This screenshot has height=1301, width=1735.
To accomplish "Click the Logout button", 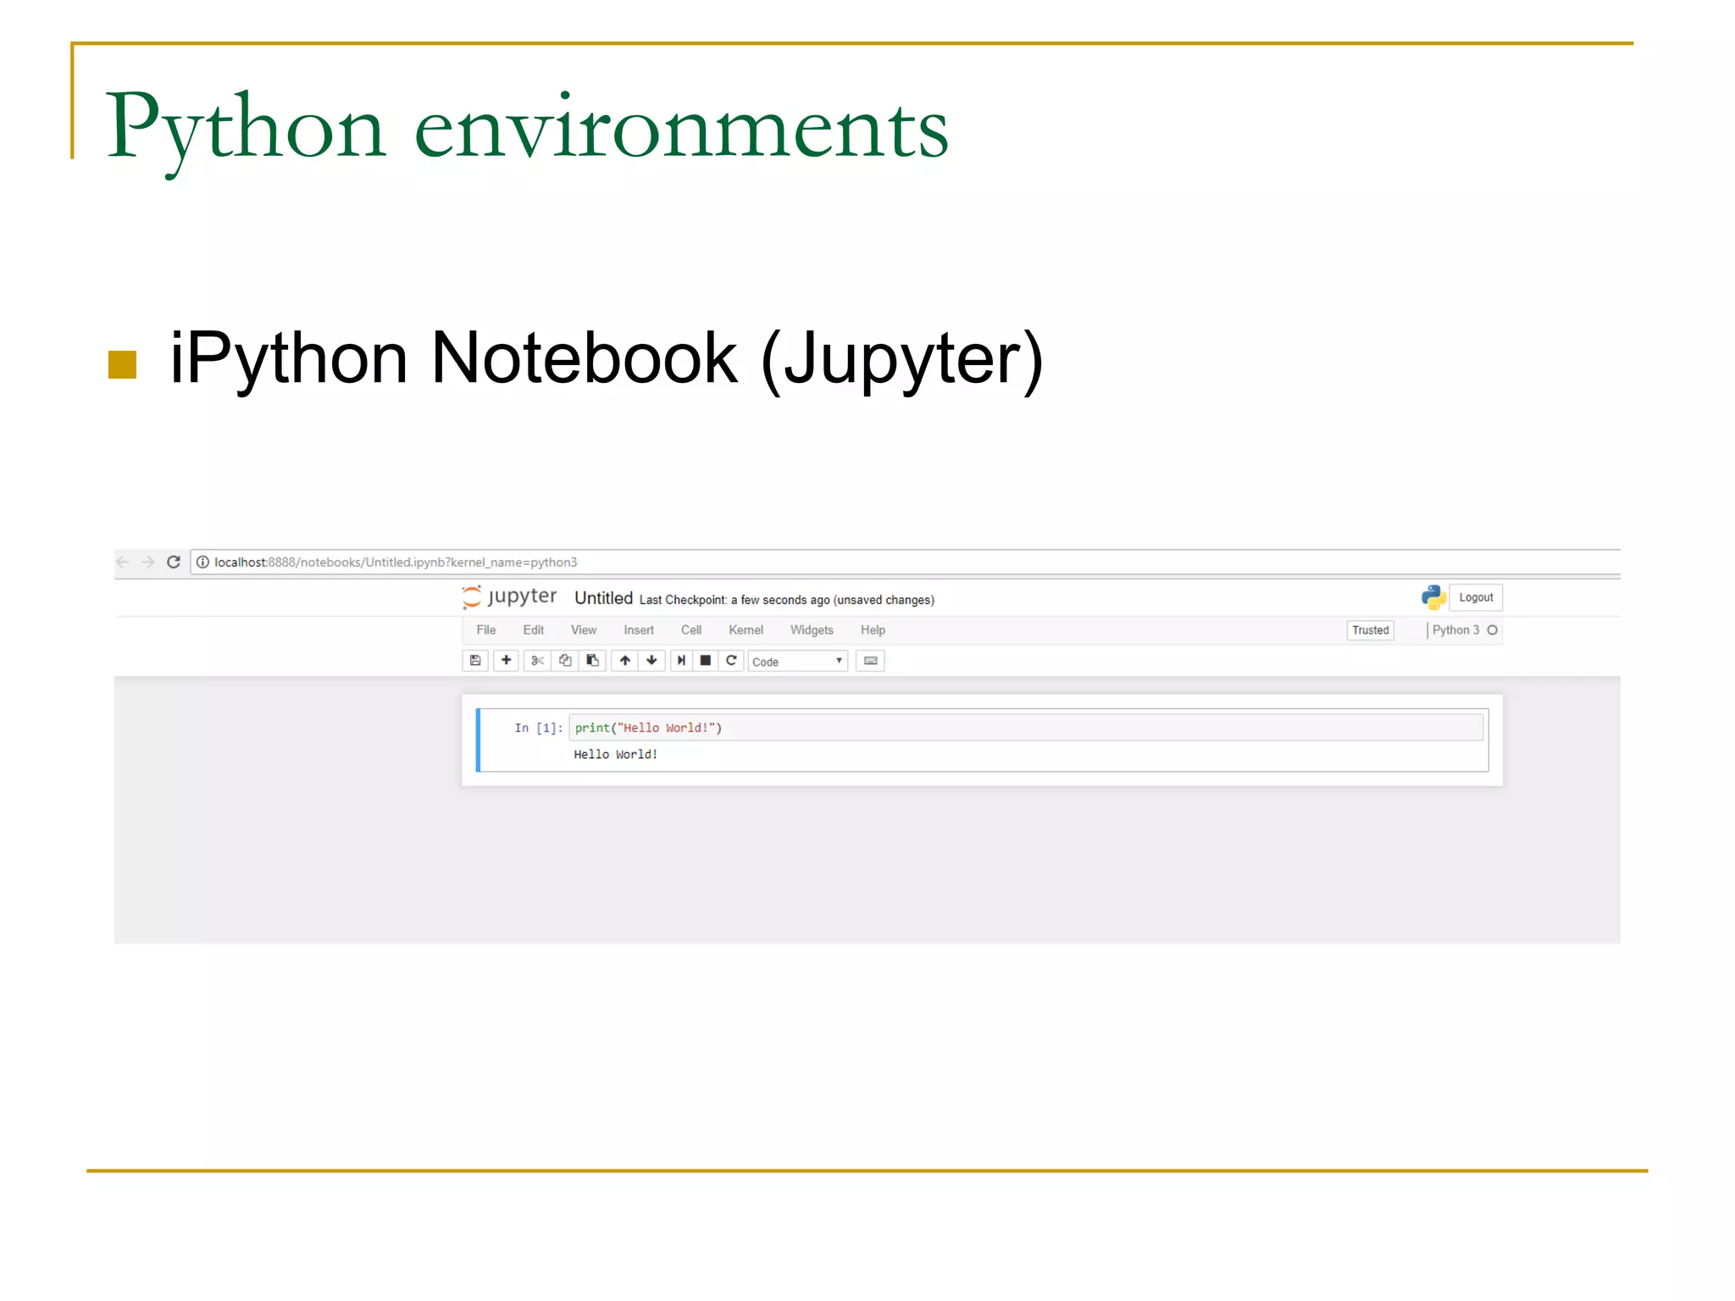I will tap(1476, 597).
